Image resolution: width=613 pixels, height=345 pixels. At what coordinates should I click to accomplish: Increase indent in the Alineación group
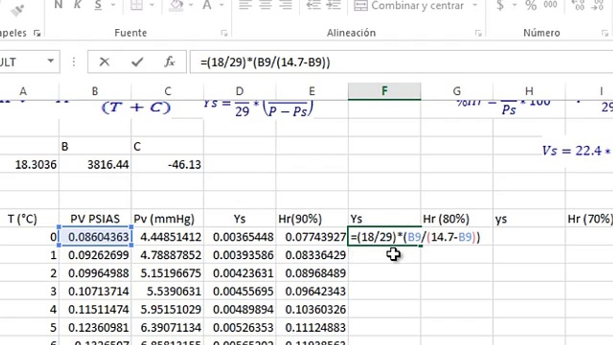334,5
